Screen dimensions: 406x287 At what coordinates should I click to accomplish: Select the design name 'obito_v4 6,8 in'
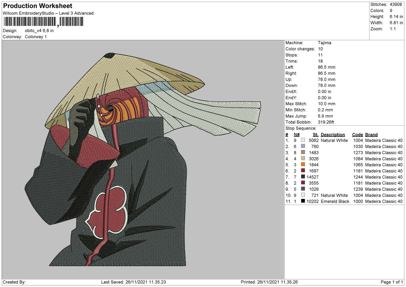tap(39, 31)
